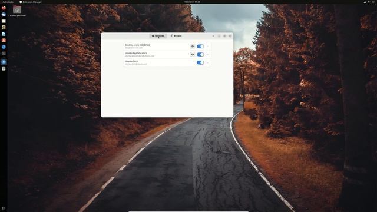Image resolution: width=377 pixels, height=212 pixels.
Task: Open Actividades overview in top bar
Action: [x=8, y=2]
